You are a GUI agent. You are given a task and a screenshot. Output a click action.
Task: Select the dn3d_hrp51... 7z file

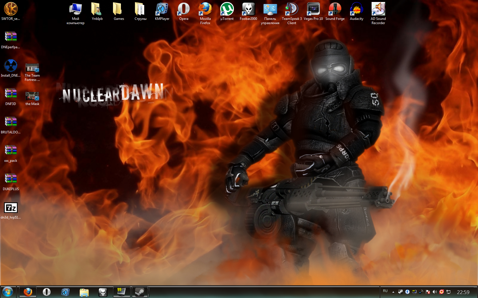[x=11, y=211]
